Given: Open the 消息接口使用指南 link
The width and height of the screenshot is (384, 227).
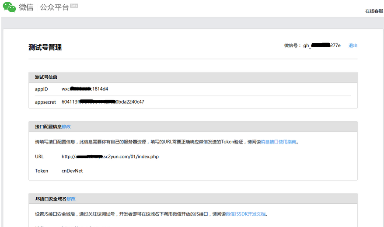Looking at the screenshot, I should coord(279,142).
